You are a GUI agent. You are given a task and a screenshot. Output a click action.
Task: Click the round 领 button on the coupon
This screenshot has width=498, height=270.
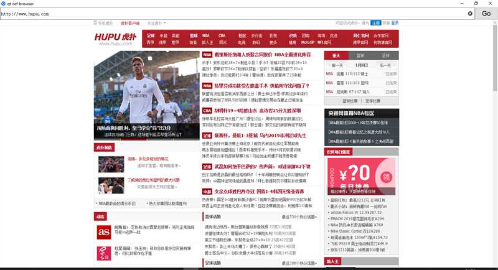[386, 177]
